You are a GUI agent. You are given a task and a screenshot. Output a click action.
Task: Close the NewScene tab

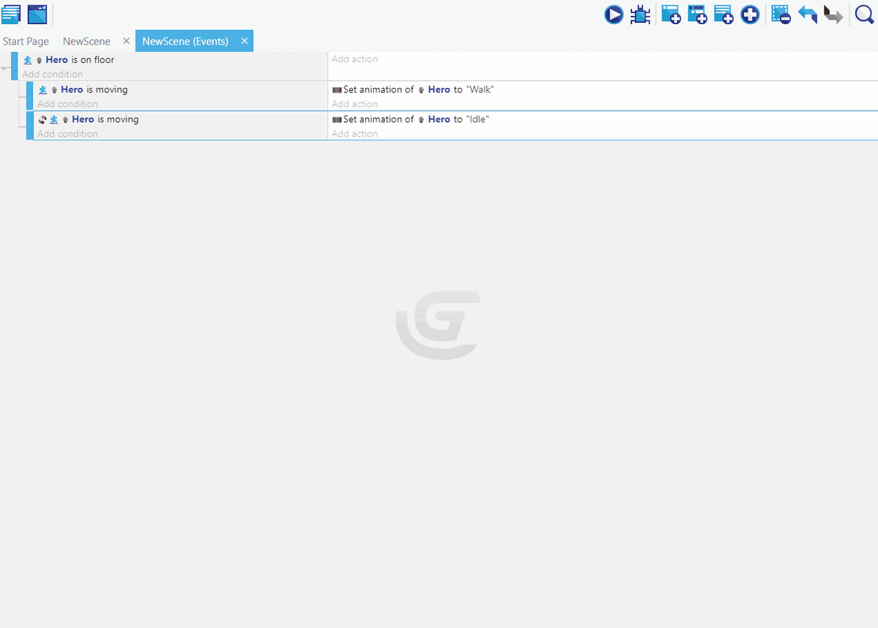(x=126, y=41)
